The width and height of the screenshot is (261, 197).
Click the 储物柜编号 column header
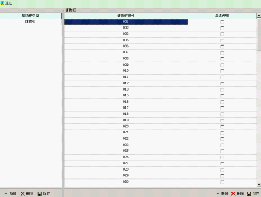click(x=126, y=16)
